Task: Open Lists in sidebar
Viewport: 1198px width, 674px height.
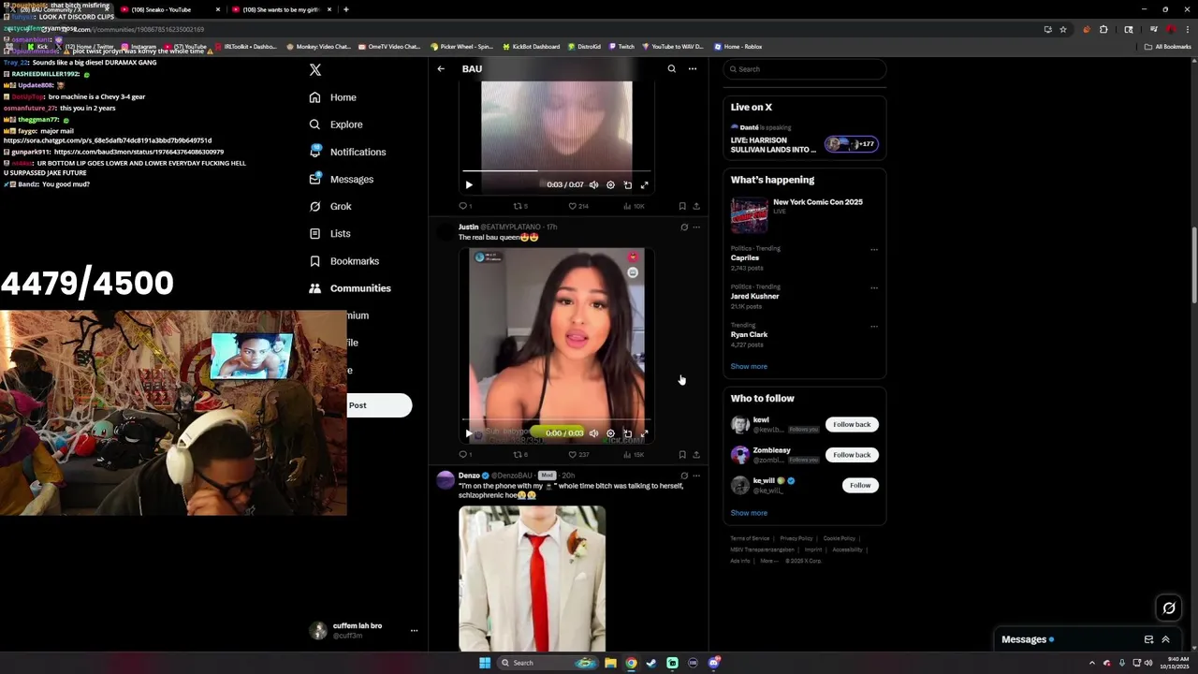Action: 329,233
